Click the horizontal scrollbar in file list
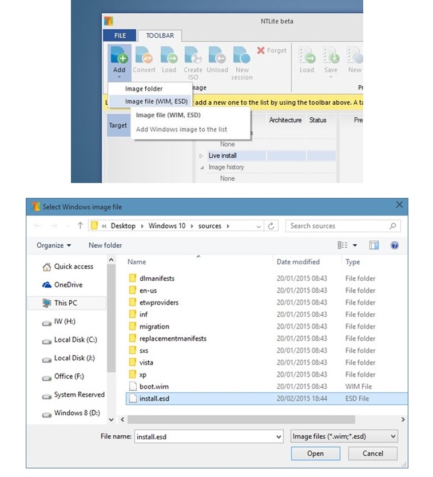 tap(241, 419)
